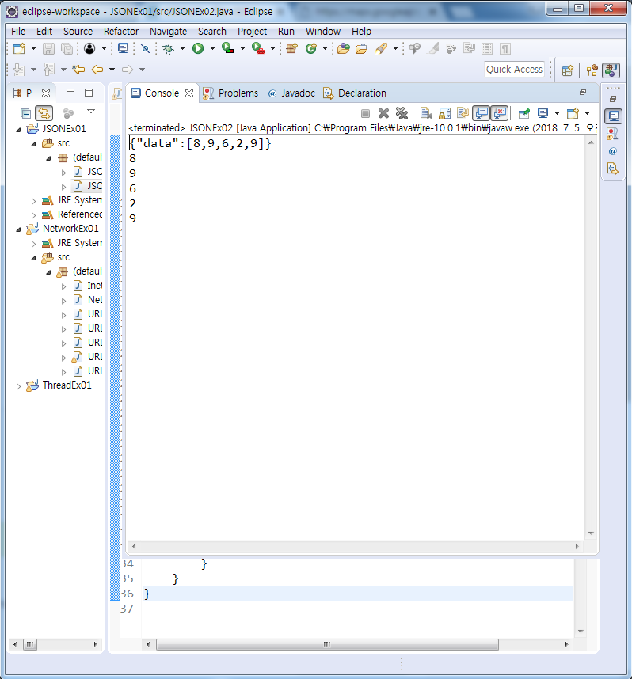Click the Last Edit Location arrow icon
Viewport: 632px width, 679px height.
click(x=78, y=70)
